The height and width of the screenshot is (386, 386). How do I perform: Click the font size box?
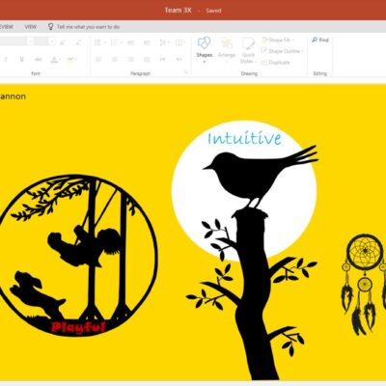(x=41, y=41)
